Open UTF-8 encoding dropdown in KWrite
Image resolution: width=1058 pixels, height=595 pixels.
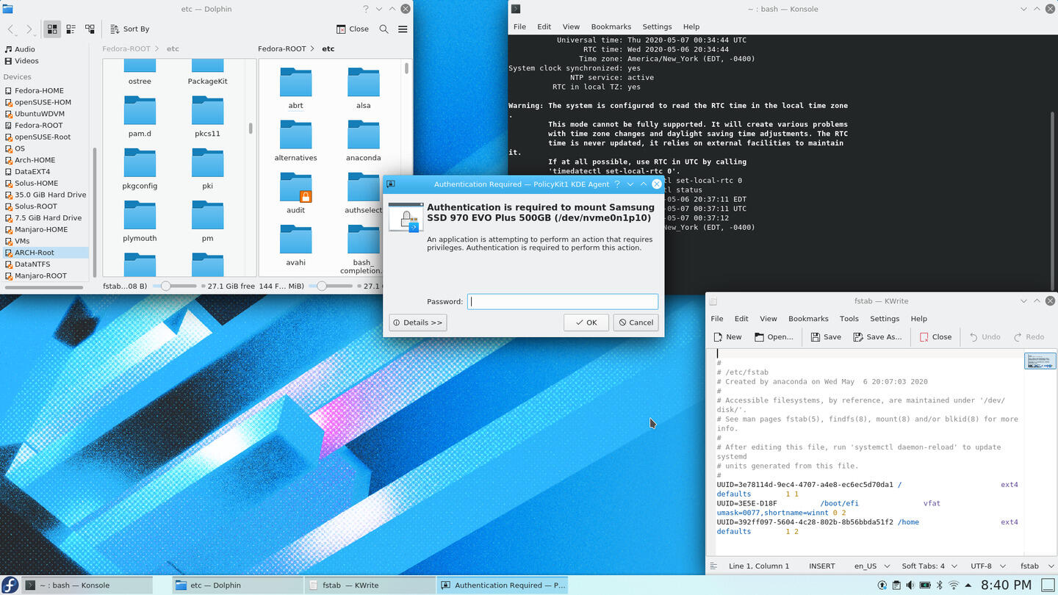coord(987,566)
